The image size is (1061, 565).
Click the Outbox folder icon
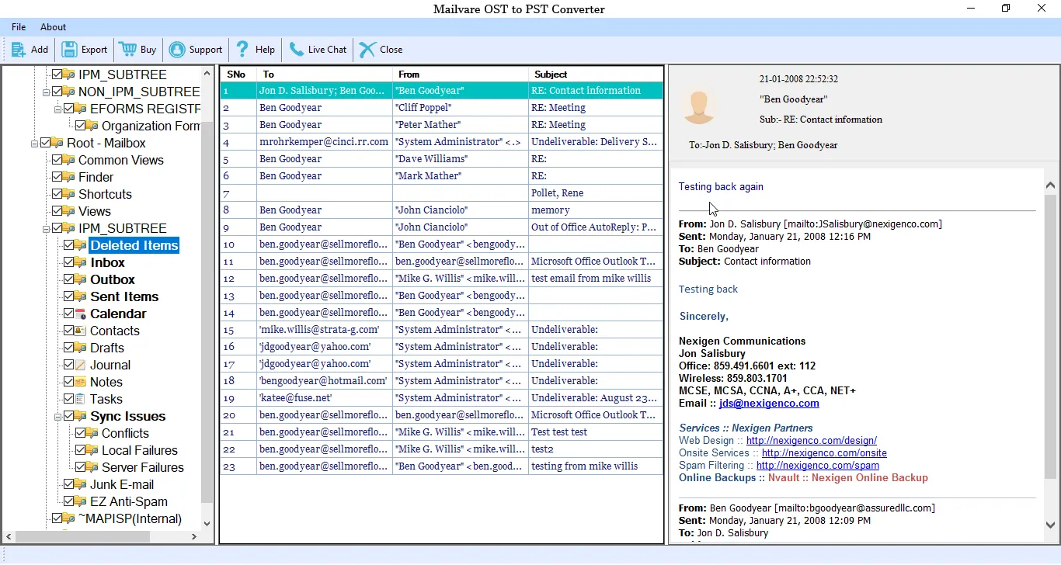pos(80,279)
